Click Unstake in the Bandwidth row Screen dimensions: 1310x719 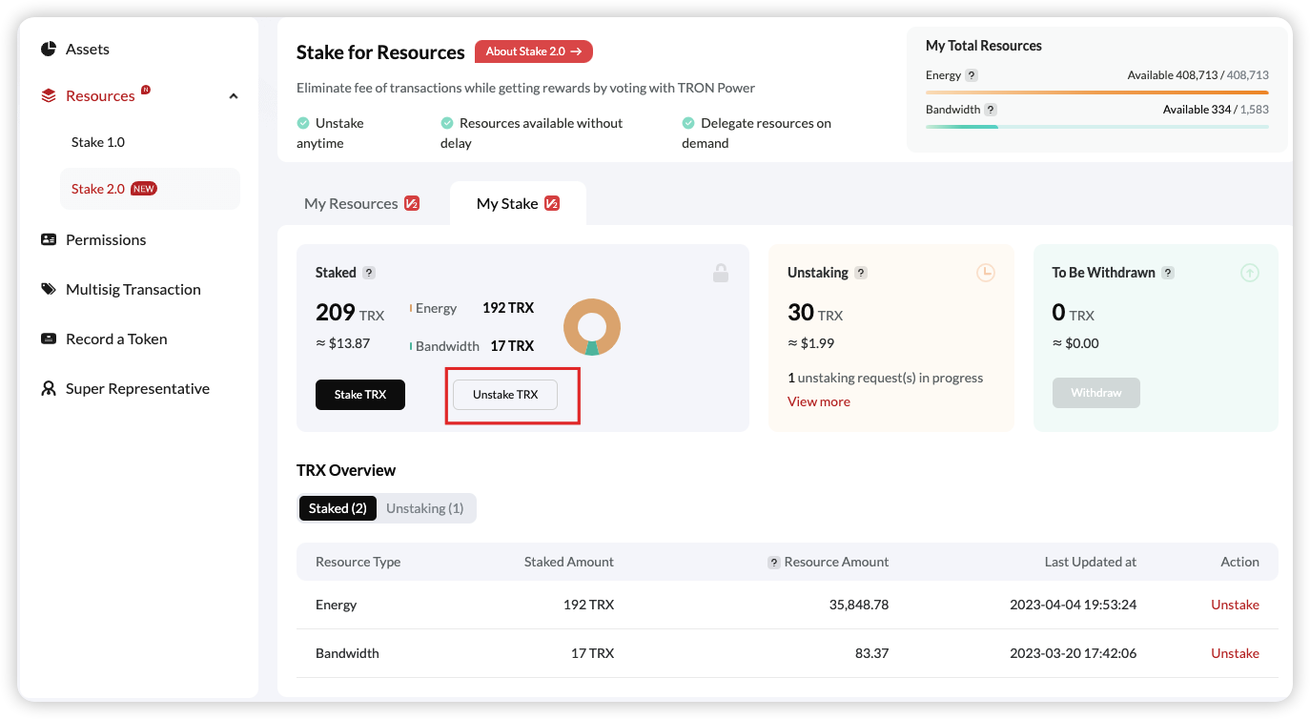pyautogui.click(x=1235, y=653)
